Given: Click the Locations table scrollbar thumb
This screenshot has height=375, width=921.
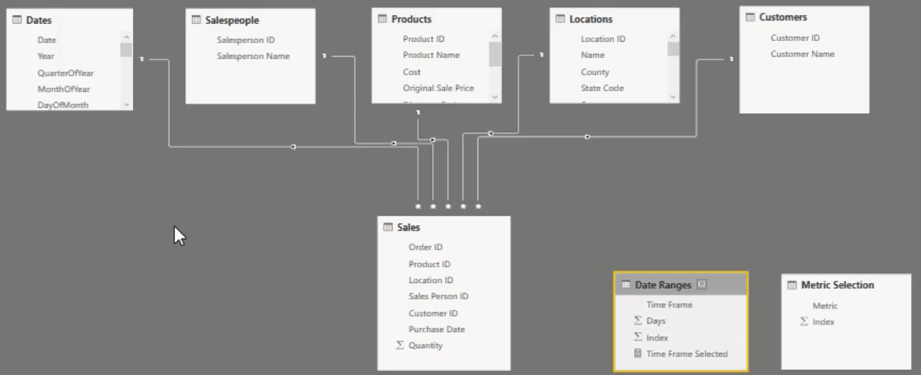Looking at the screenshot, I should coord(673,49).
